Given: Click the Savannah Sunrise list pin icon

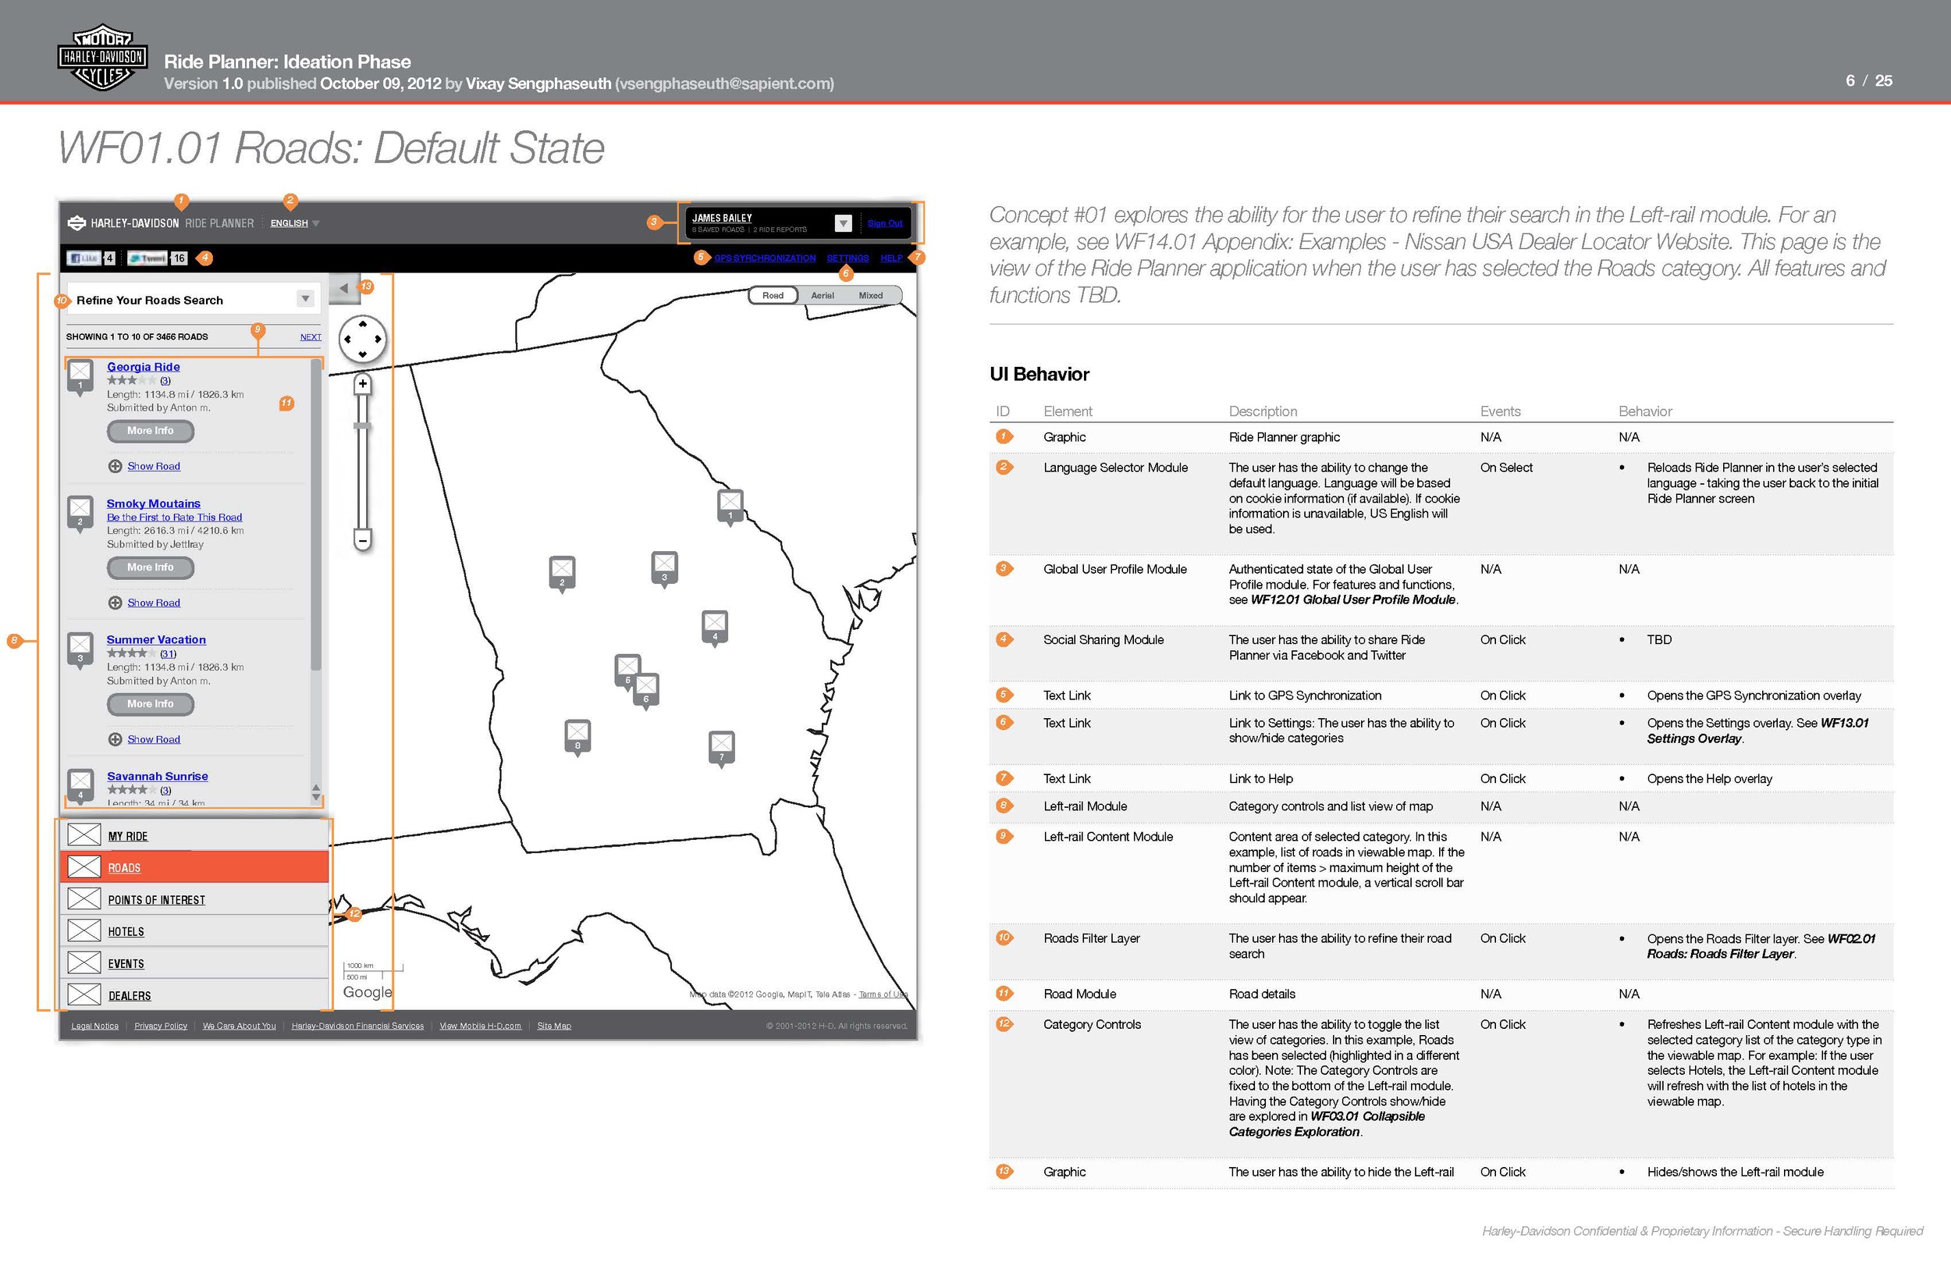Looking at the screenshot, I should (x=80, y=787).
